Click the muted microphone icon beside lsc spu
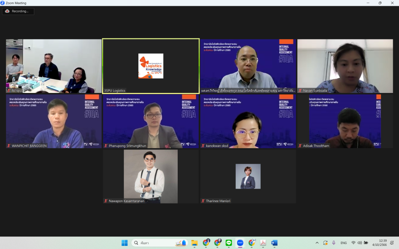This screenshot has width=399, height=249. pos(9,90)
